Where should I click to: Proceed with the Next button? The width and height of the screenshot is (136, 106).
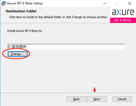coord(97,99)
